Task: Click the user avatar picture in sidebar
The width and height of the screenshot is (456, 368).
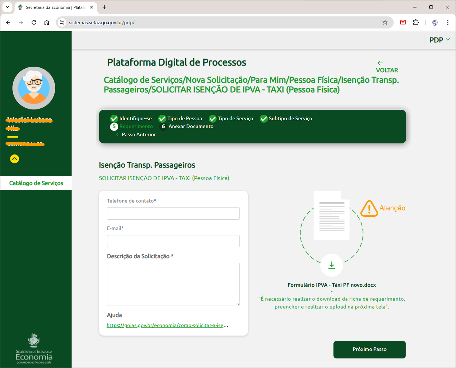Action: tap(34, 88)
